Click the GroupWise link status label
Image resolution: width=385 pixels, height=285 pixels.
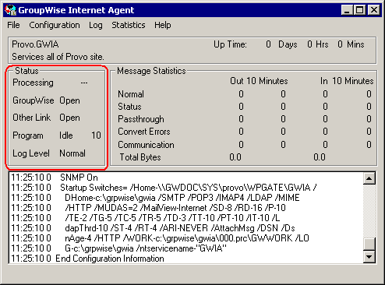pos(34,100)
